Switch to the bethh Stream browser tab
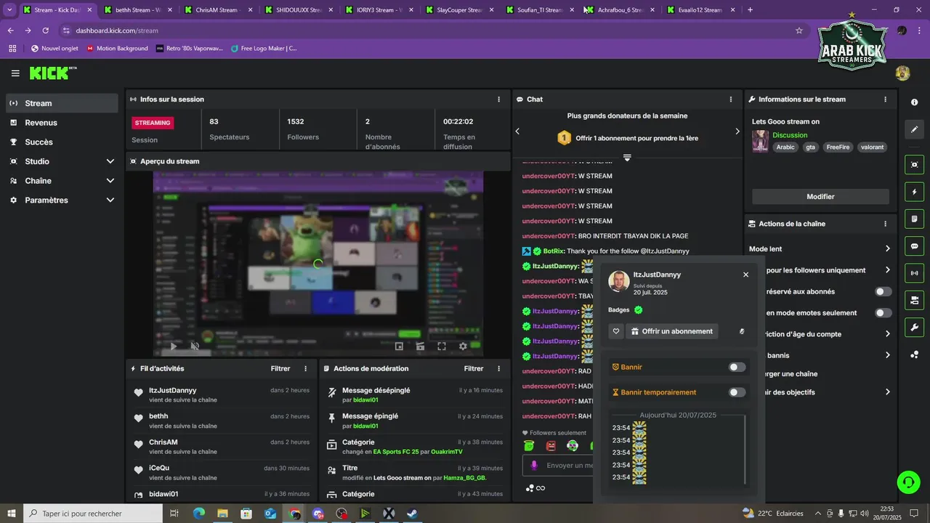This screenshot has height=523, width=930. pyautogui.click(x=137, y=10)
